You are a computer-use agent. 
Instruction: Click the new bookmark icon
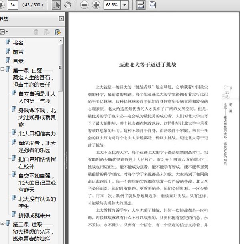[x=47, y=32]
